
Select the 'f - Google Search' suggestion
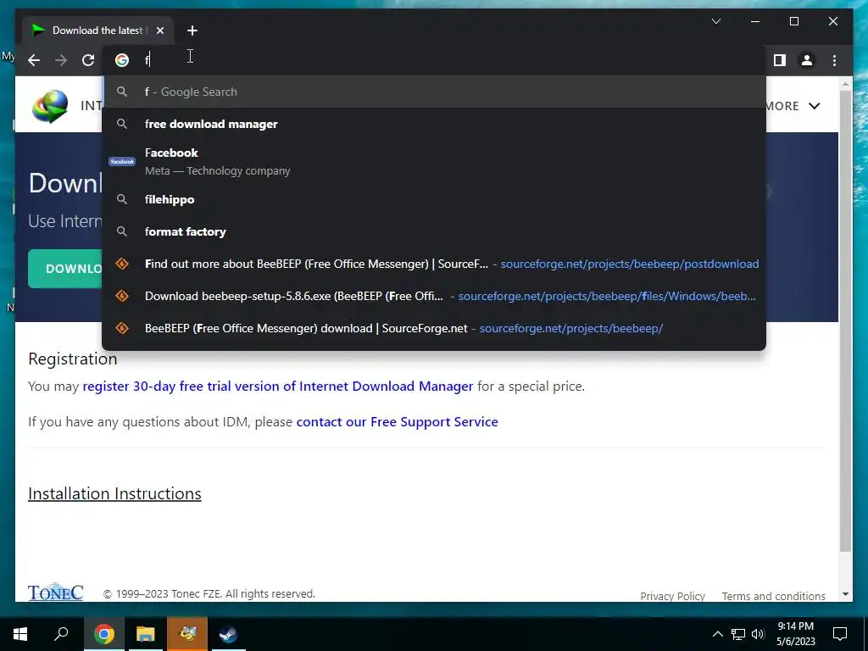coord(434,92)
